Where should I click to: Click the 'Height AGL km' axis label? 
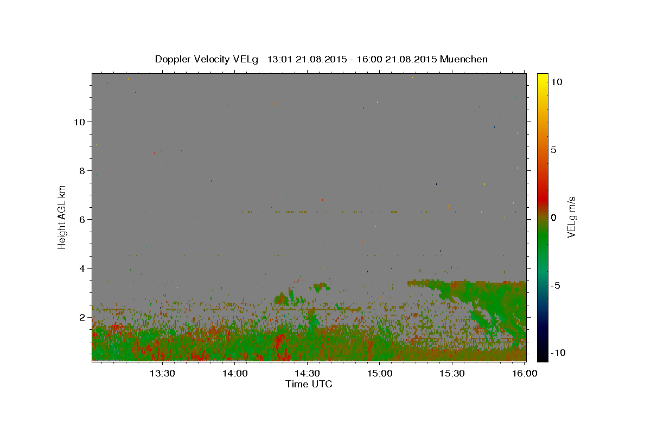click(62, 217)
